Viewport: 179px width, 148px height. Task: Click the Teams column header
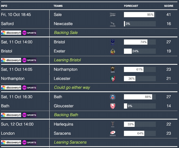(58, 6)
